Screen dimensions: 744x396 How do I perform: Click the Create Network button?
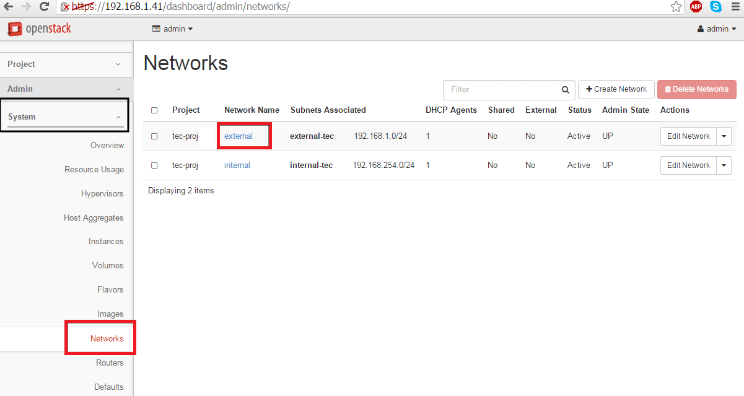(616, 89)
